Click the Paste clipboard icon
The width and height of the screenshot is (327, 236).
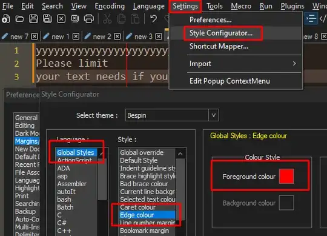pyautogui.click(x=135, y=19)
